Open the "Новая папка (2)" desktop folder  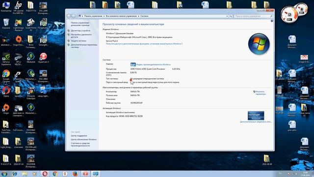[x=304, y=110]
